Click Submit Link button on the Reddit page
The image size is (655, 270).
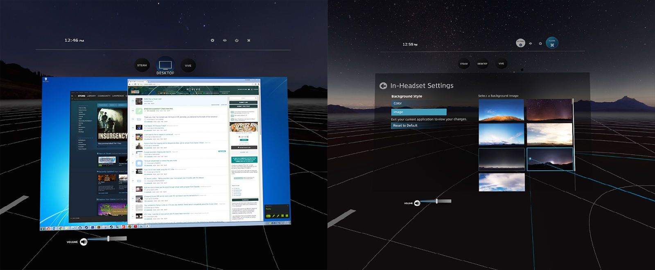243,103
